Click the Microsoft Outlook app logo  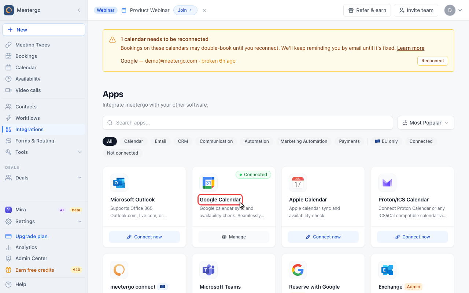[119, 183]
